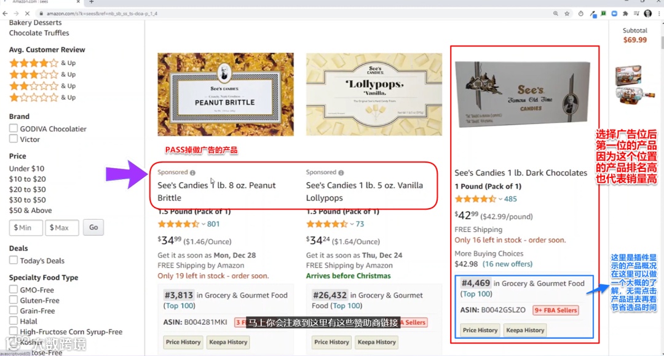Enable the Today's Deals checkbox

click(14, 260)
